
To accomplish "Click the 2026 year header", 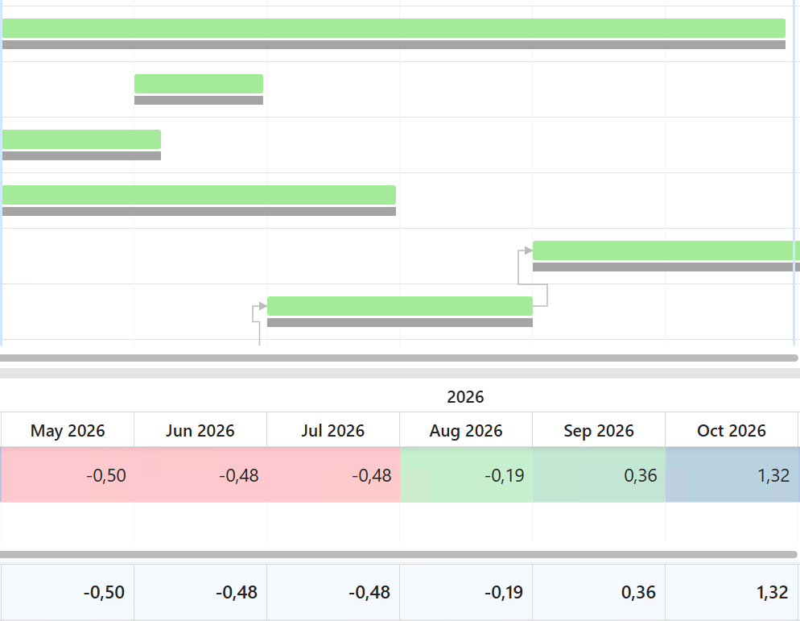I will pyautogui.click(x=465, y=397).
